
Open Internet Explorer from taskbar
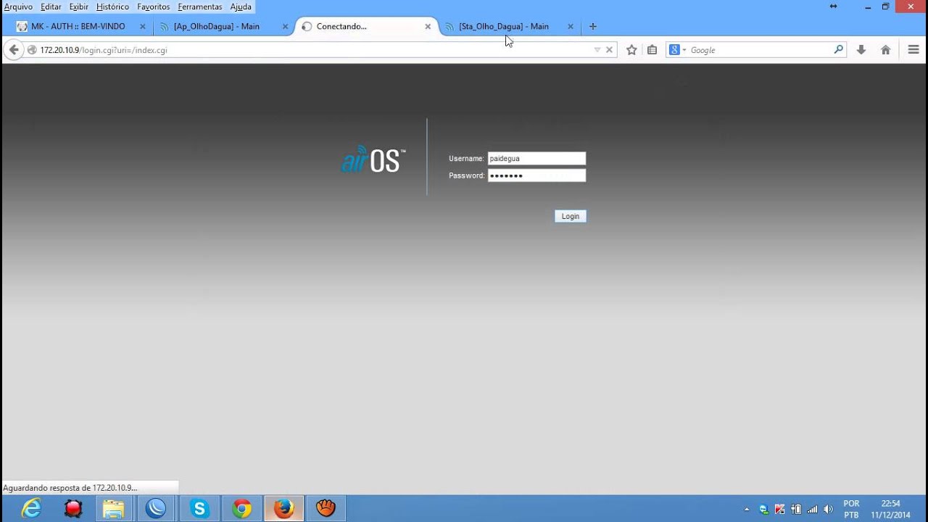31,508
